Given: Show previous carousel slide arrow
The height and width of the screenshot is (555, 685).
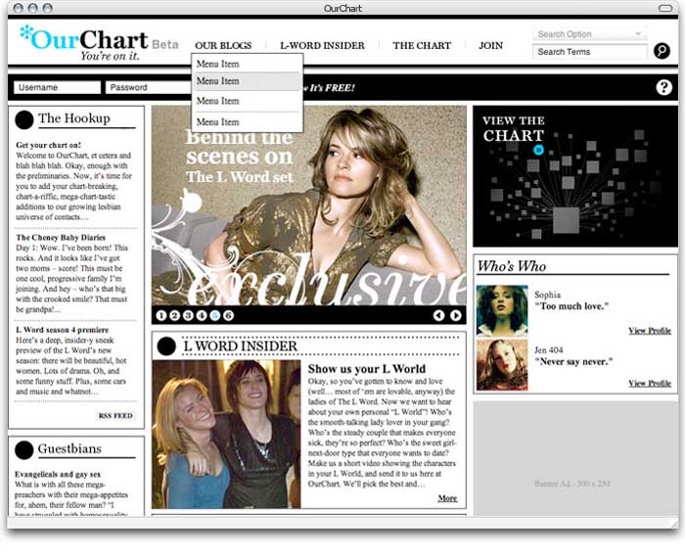Looking at the screenshot, I should 439,315.
